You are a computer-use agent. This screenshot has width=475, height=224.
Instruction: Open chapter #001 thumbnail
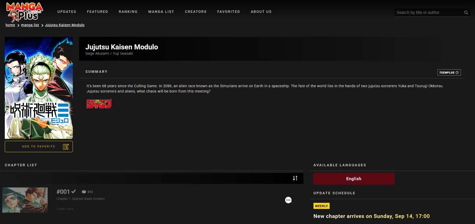tap(25, 200)
